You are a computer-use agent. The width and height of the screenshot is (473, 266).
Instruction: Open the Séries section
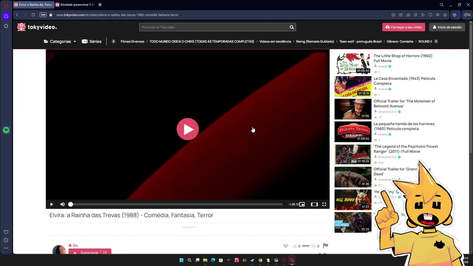pyautogui.click(x=92, y=41)
